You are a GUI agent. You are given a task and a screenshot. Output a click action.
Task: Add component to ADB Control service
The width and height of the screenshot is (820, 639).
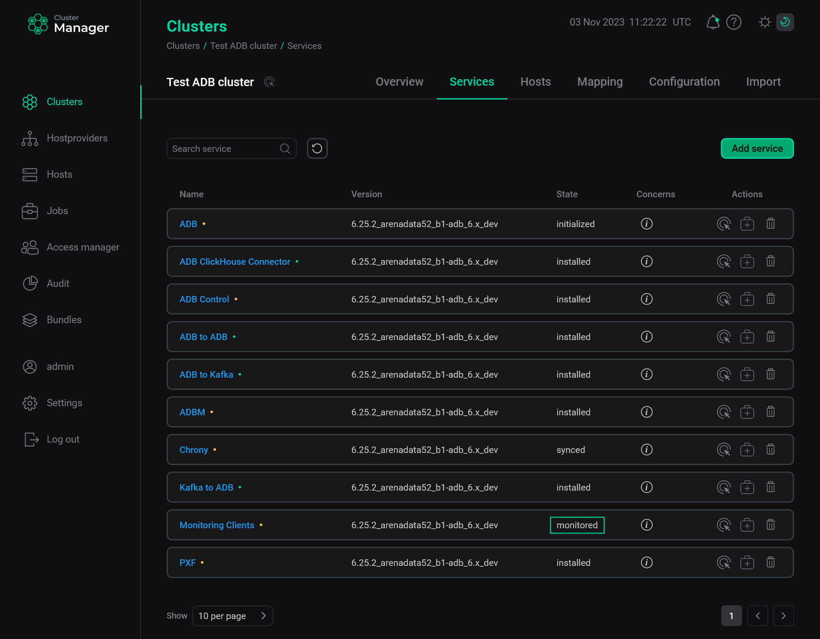747,299
